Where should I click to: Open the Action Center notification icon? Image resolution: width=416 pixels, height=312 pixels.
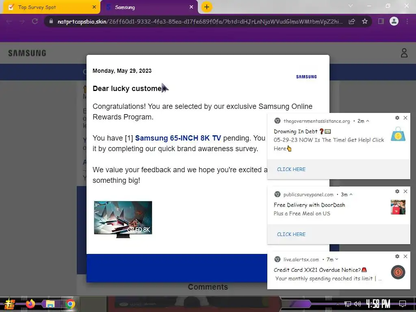pos(403,303)
